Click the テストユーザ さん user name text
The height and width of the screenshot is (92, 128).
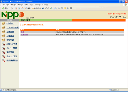click(118, 17)
